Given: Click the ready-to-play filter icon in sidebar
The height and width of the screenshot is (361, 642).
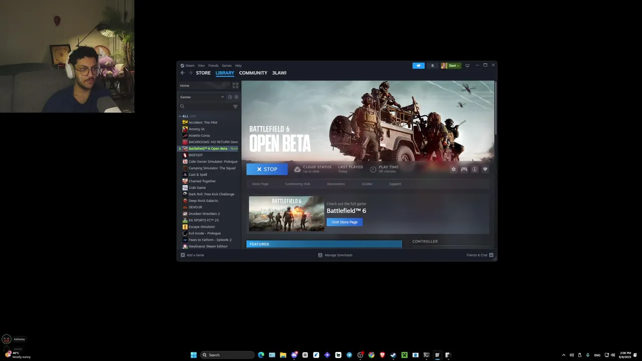Looking at the screenshot, I should pyautogui.click(x=236, y=97).
